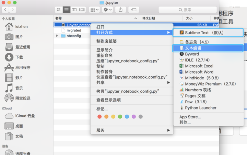Open 隔空投送 AirDrop in sidebar
The width and height of the screenshot is (247, 155).
pyautogui.click(x=17, y=98)
